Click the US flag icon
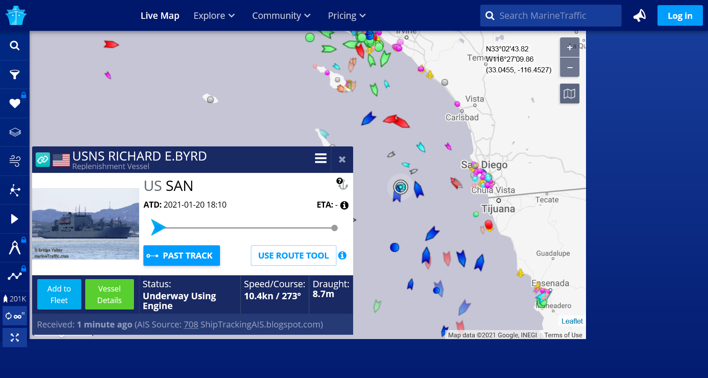Screen dimensions: 708x378 (61, 160)
